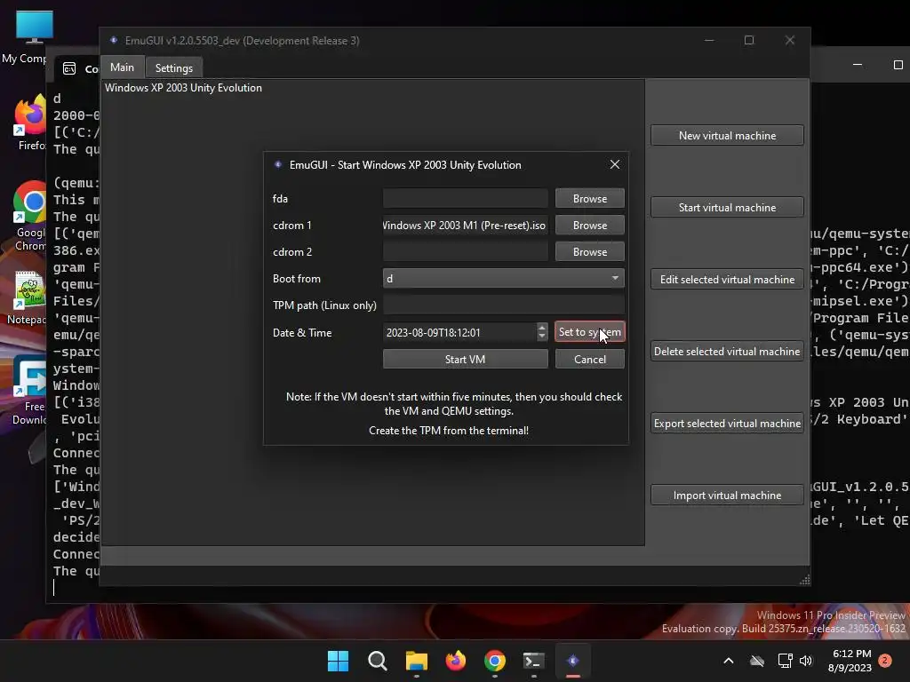
Task: Select Windows XP 2003 Unity Evolution entry
Action: coord(183,88)
